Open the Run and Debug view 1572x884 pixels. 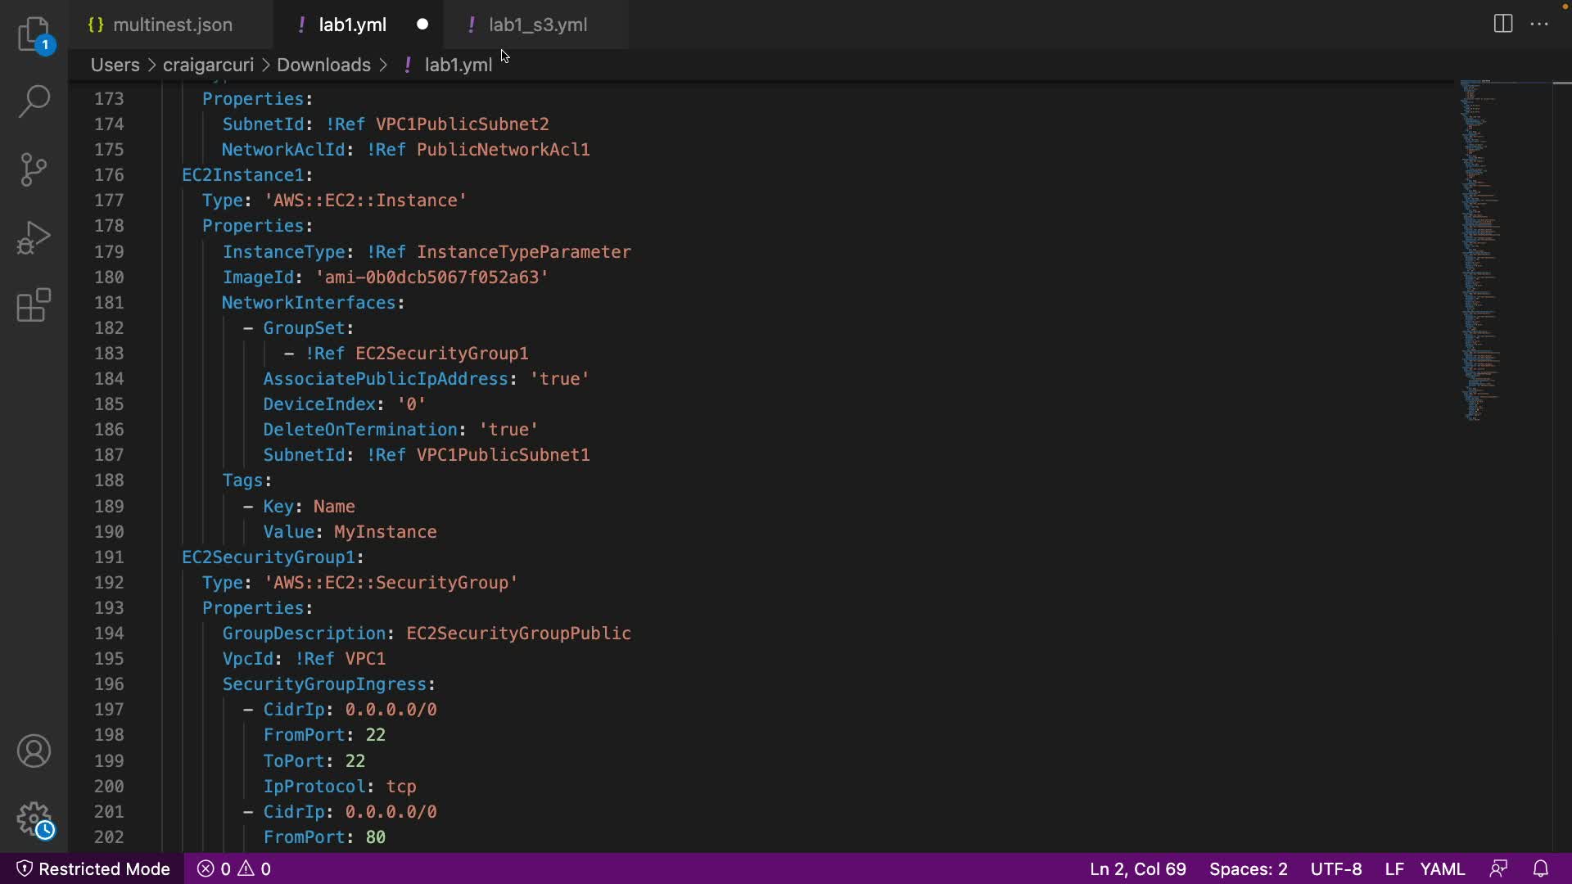click(x=34, y=237)
